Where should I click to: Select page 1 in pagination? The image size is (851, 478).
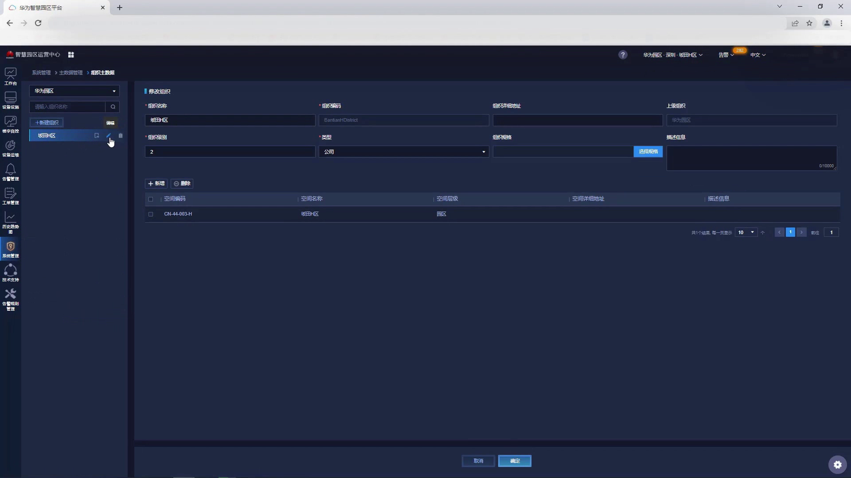click(790, 232)
